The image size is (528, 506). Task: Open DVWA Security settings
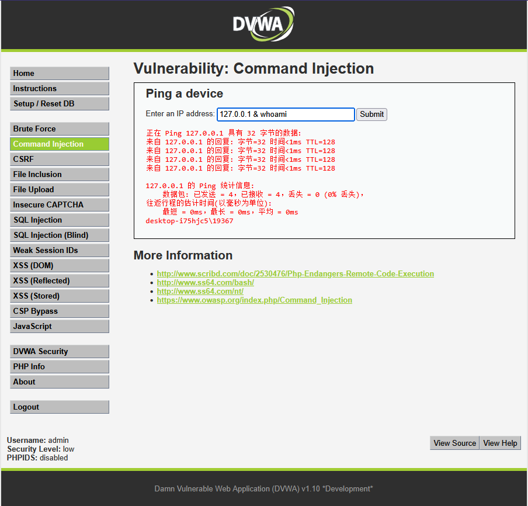(x=60, y=351)
